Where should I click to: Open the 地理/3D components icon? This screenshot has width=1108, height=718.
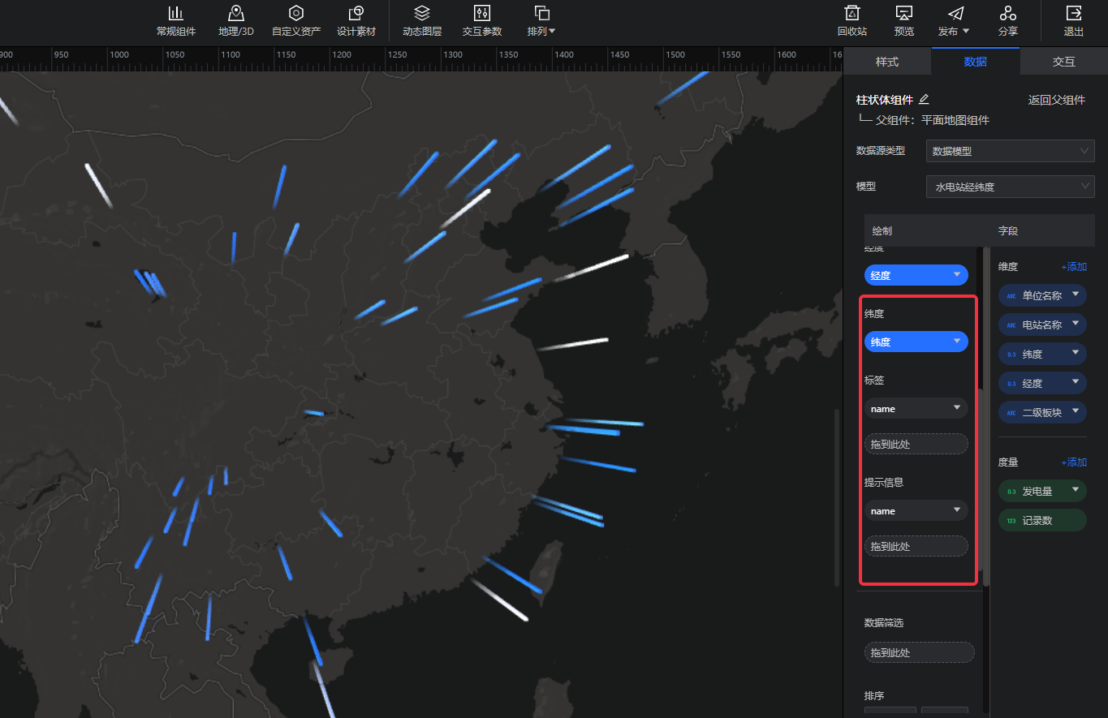click(235, 14)
